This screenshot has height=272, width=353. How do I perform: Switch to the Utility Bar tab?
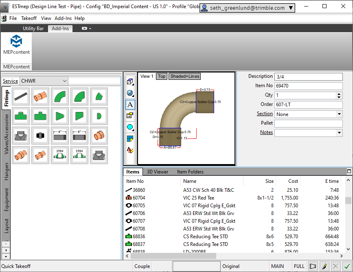[x=33, y=29]
